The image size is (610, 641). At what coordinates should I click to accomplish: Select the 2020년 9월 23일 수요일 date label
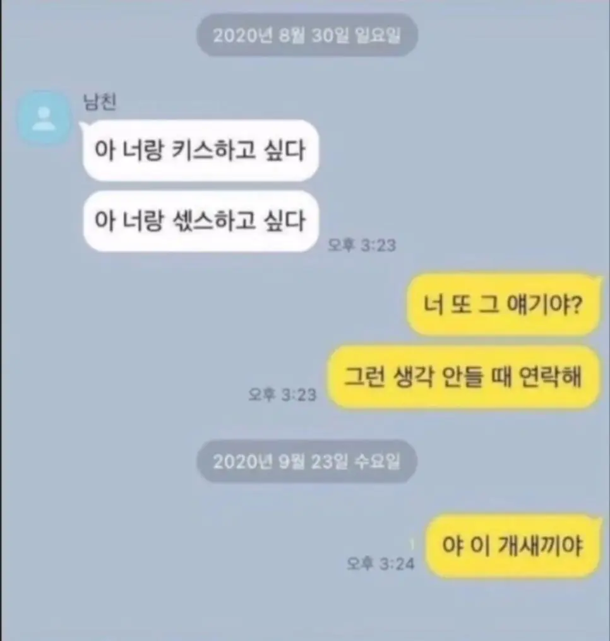307,461
